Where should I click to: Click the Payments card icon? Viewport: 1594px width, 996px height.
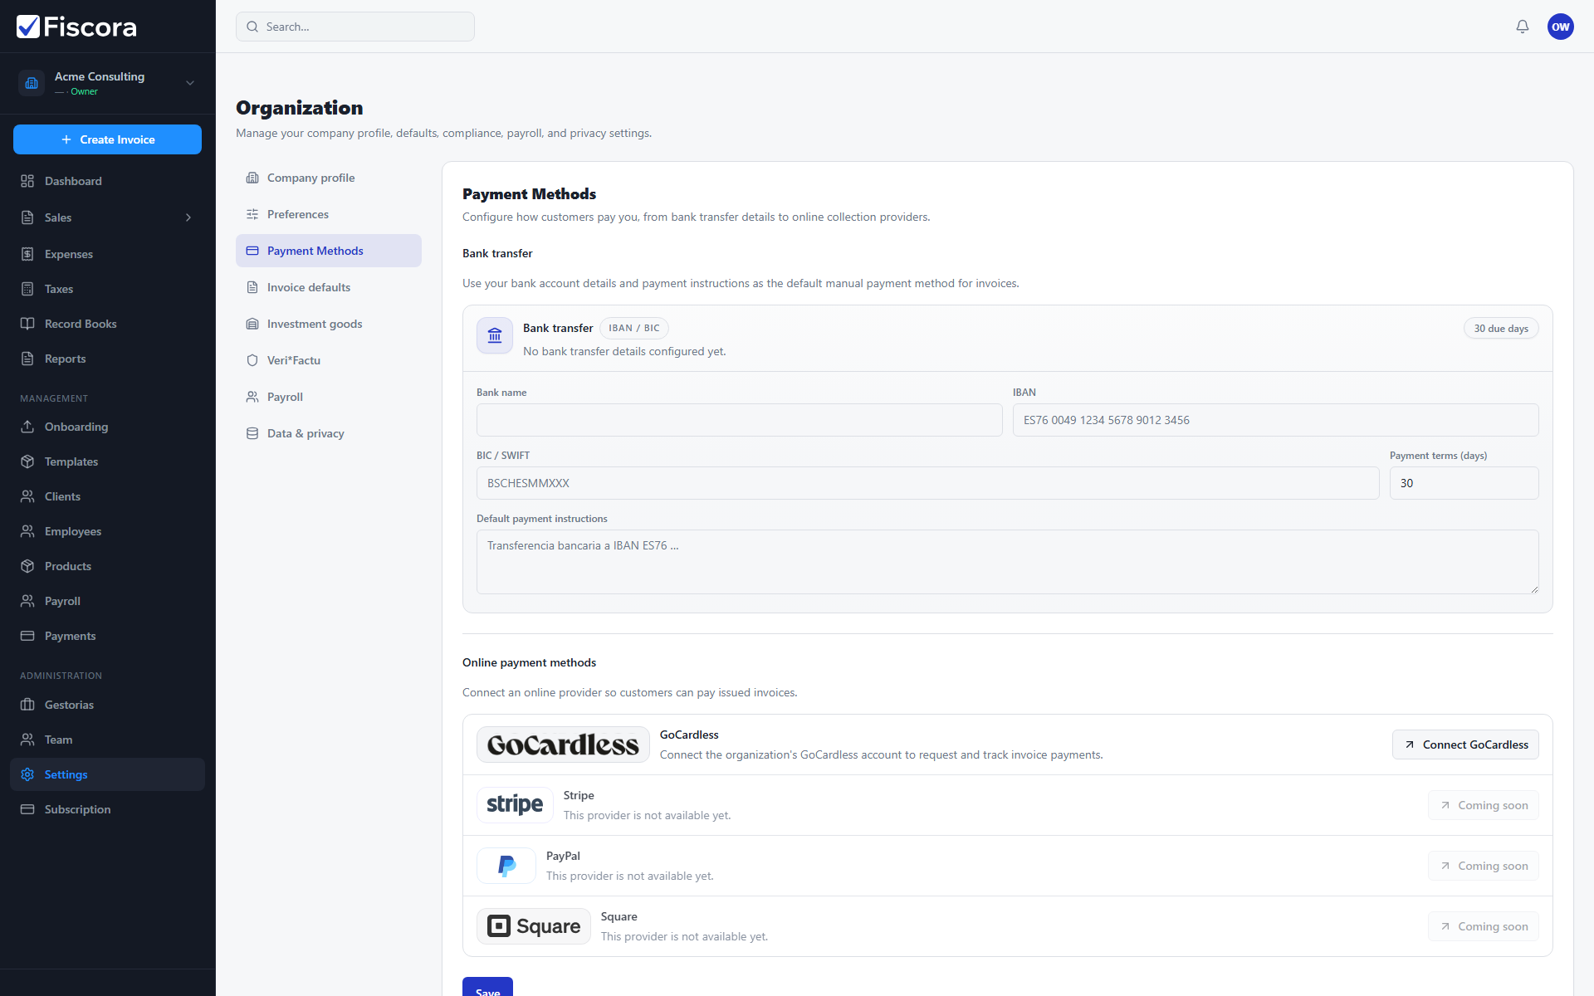[x=27, y=636]
